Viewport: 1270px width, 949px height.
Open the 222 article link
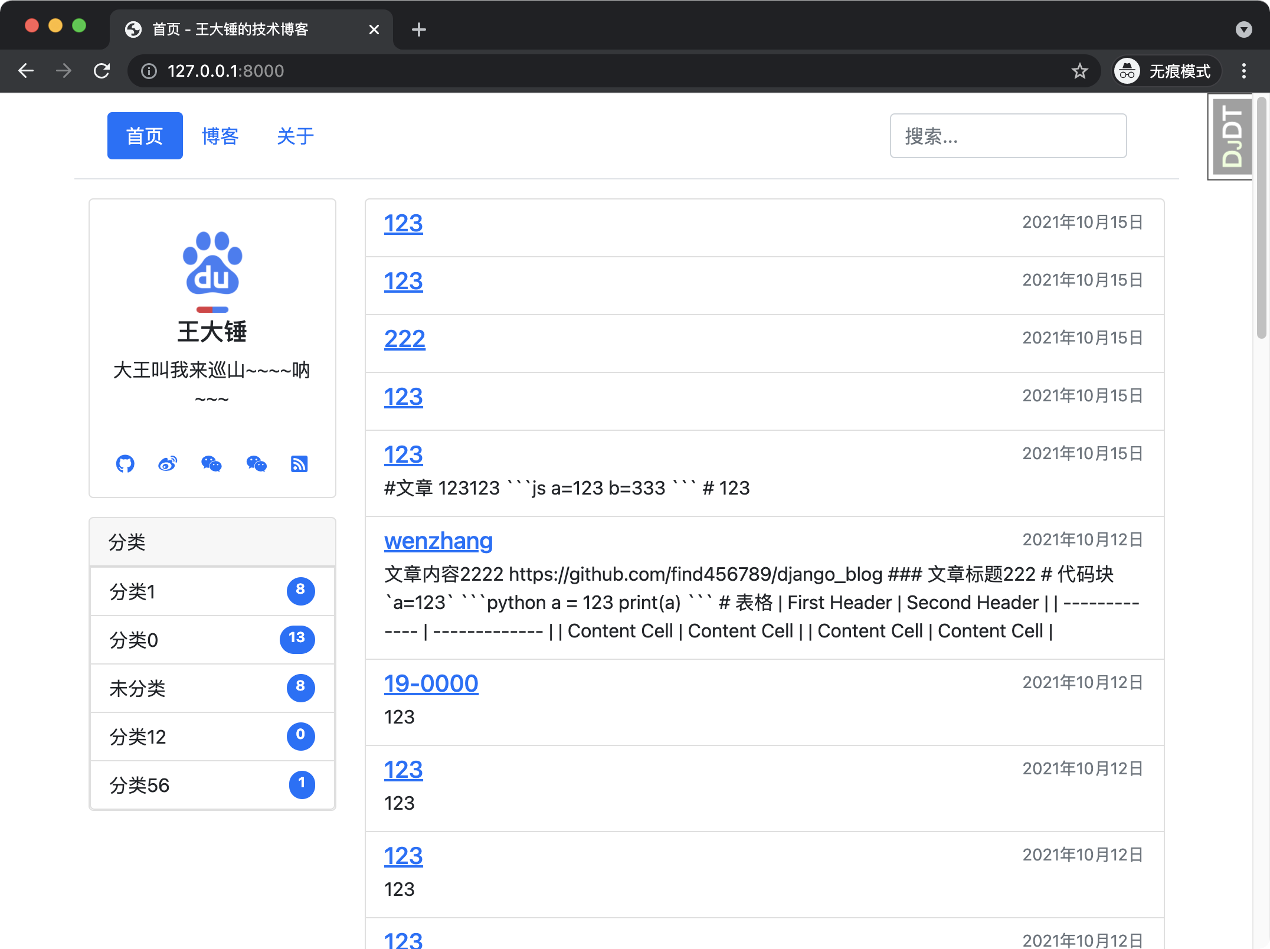point(405,339)
